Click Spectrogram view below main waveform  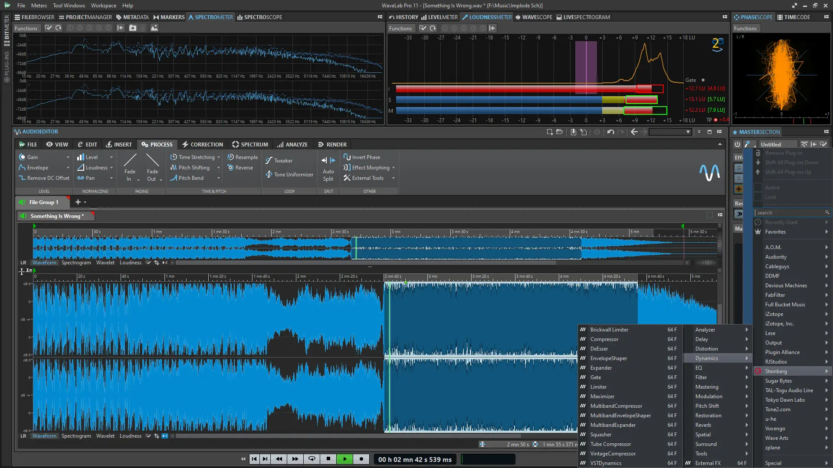pos(76,436)
